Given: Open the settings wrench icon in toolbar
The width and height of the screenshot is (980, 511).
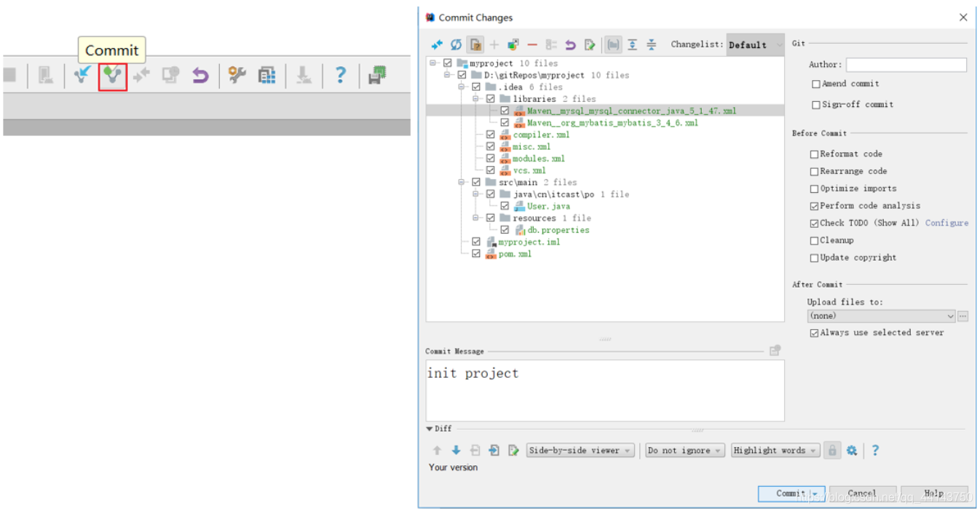Looking at the screenshot, I should [x=237, y=75].
